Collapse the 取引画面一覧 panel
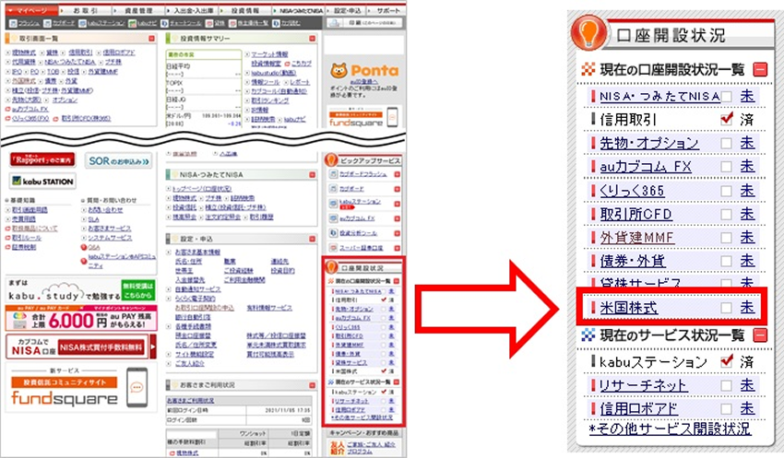The height and width of the screenshot is (458, 784). [151, 37]
